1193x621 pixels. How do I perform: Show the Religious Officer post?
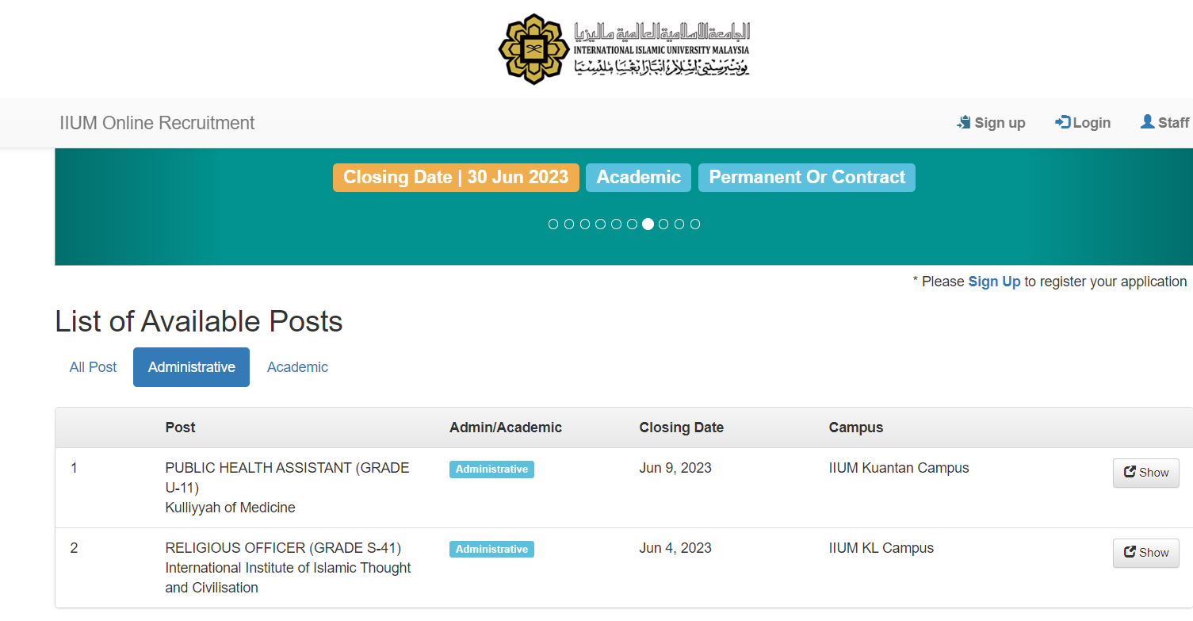[x=1146, y=553]
